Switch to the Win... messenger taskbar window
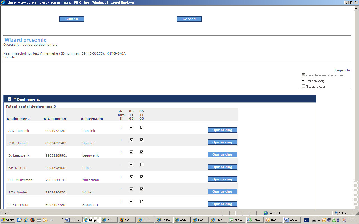Image resolution: width=359 pixels, height=224 pixels. coord(255,220)
